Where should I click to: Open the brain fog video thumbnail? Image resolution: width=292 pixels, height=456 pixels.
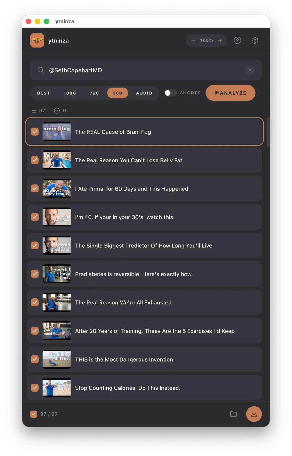click(57, 132)
